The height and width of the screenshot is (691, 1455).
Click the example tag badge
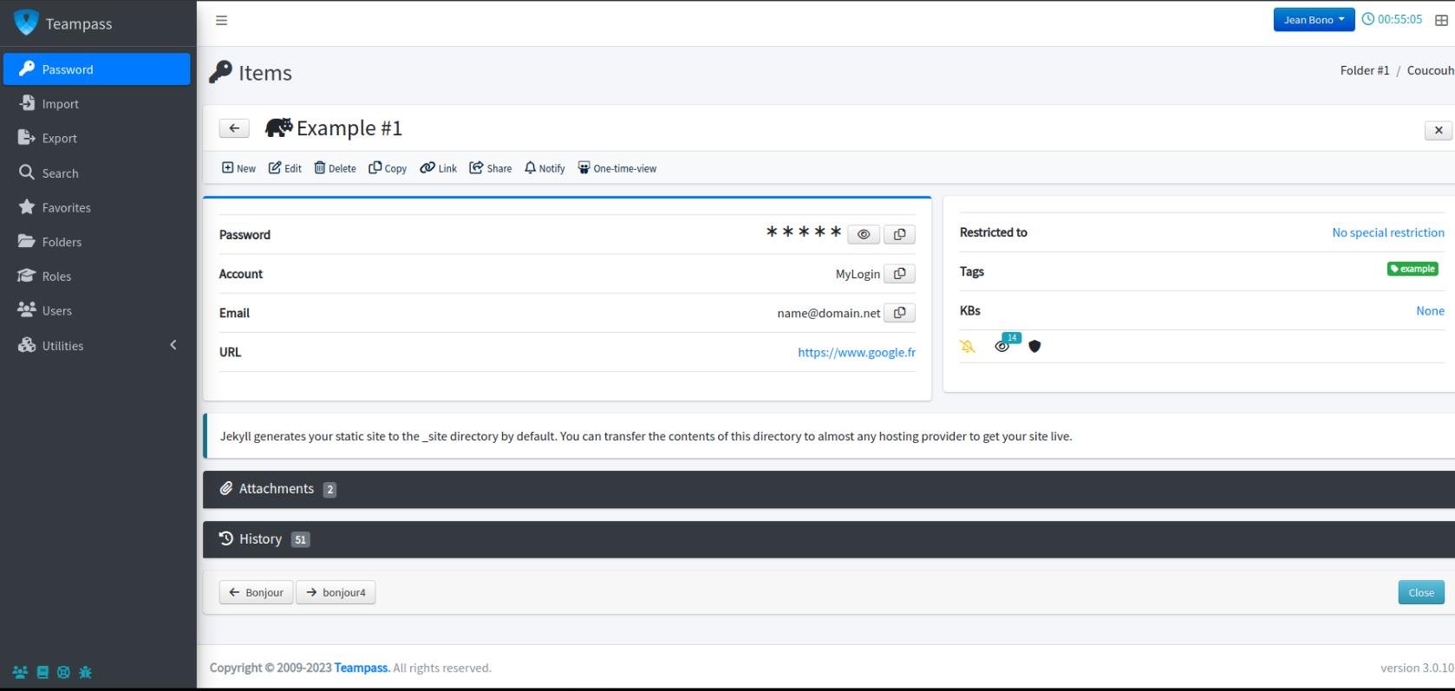1413,269
